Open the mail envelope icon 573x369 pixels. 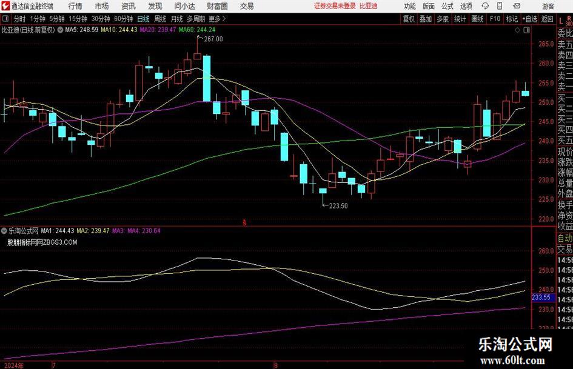tap(517, 6)
